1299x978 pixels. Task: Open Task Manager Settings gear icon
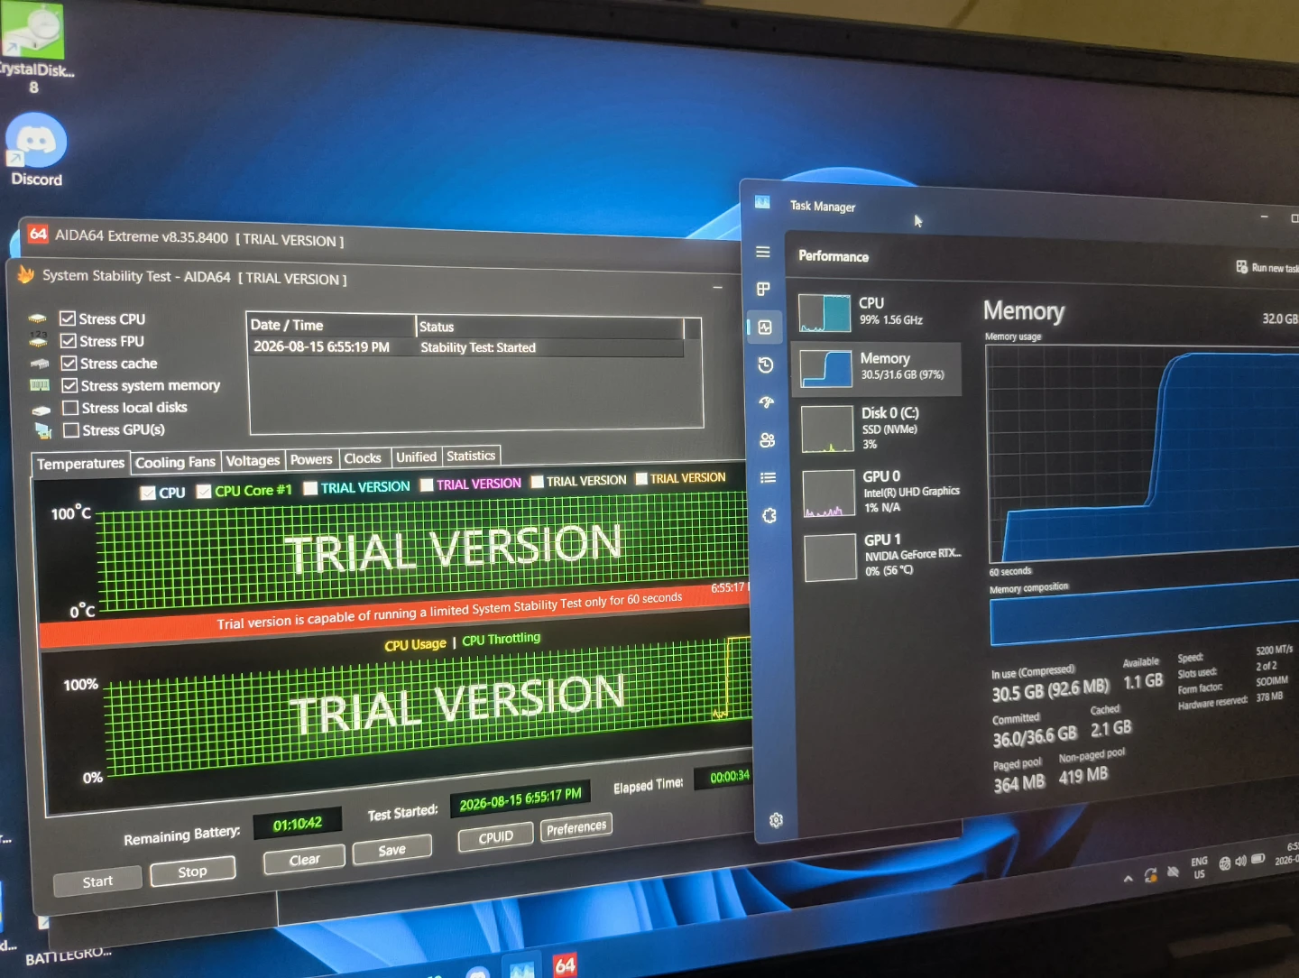coord(776,820)
